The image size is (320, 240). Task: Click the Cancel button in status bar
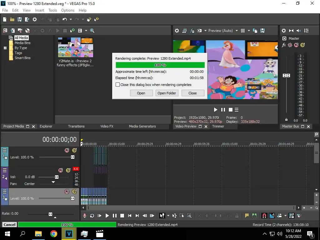coord(9,224)
